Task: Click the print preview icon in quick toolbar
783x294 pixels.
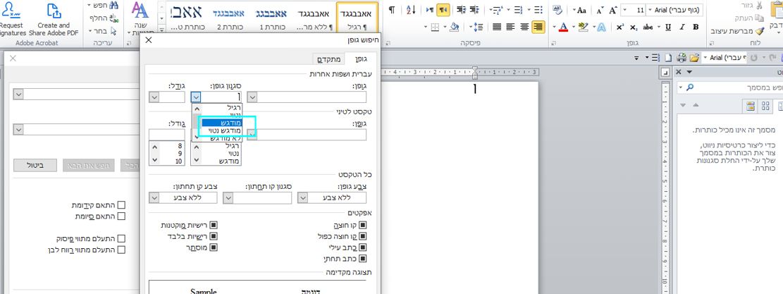Action: click(680, 58)
